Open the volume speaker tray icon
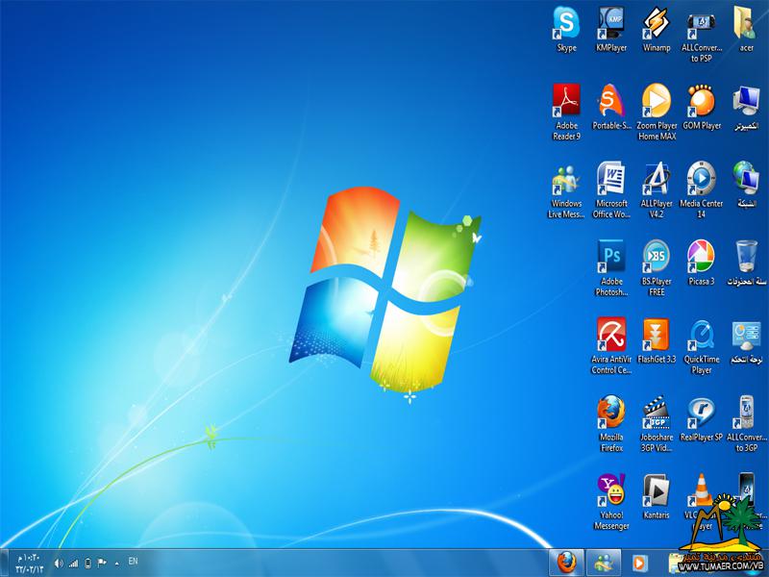769x577 pixels. 59,564
